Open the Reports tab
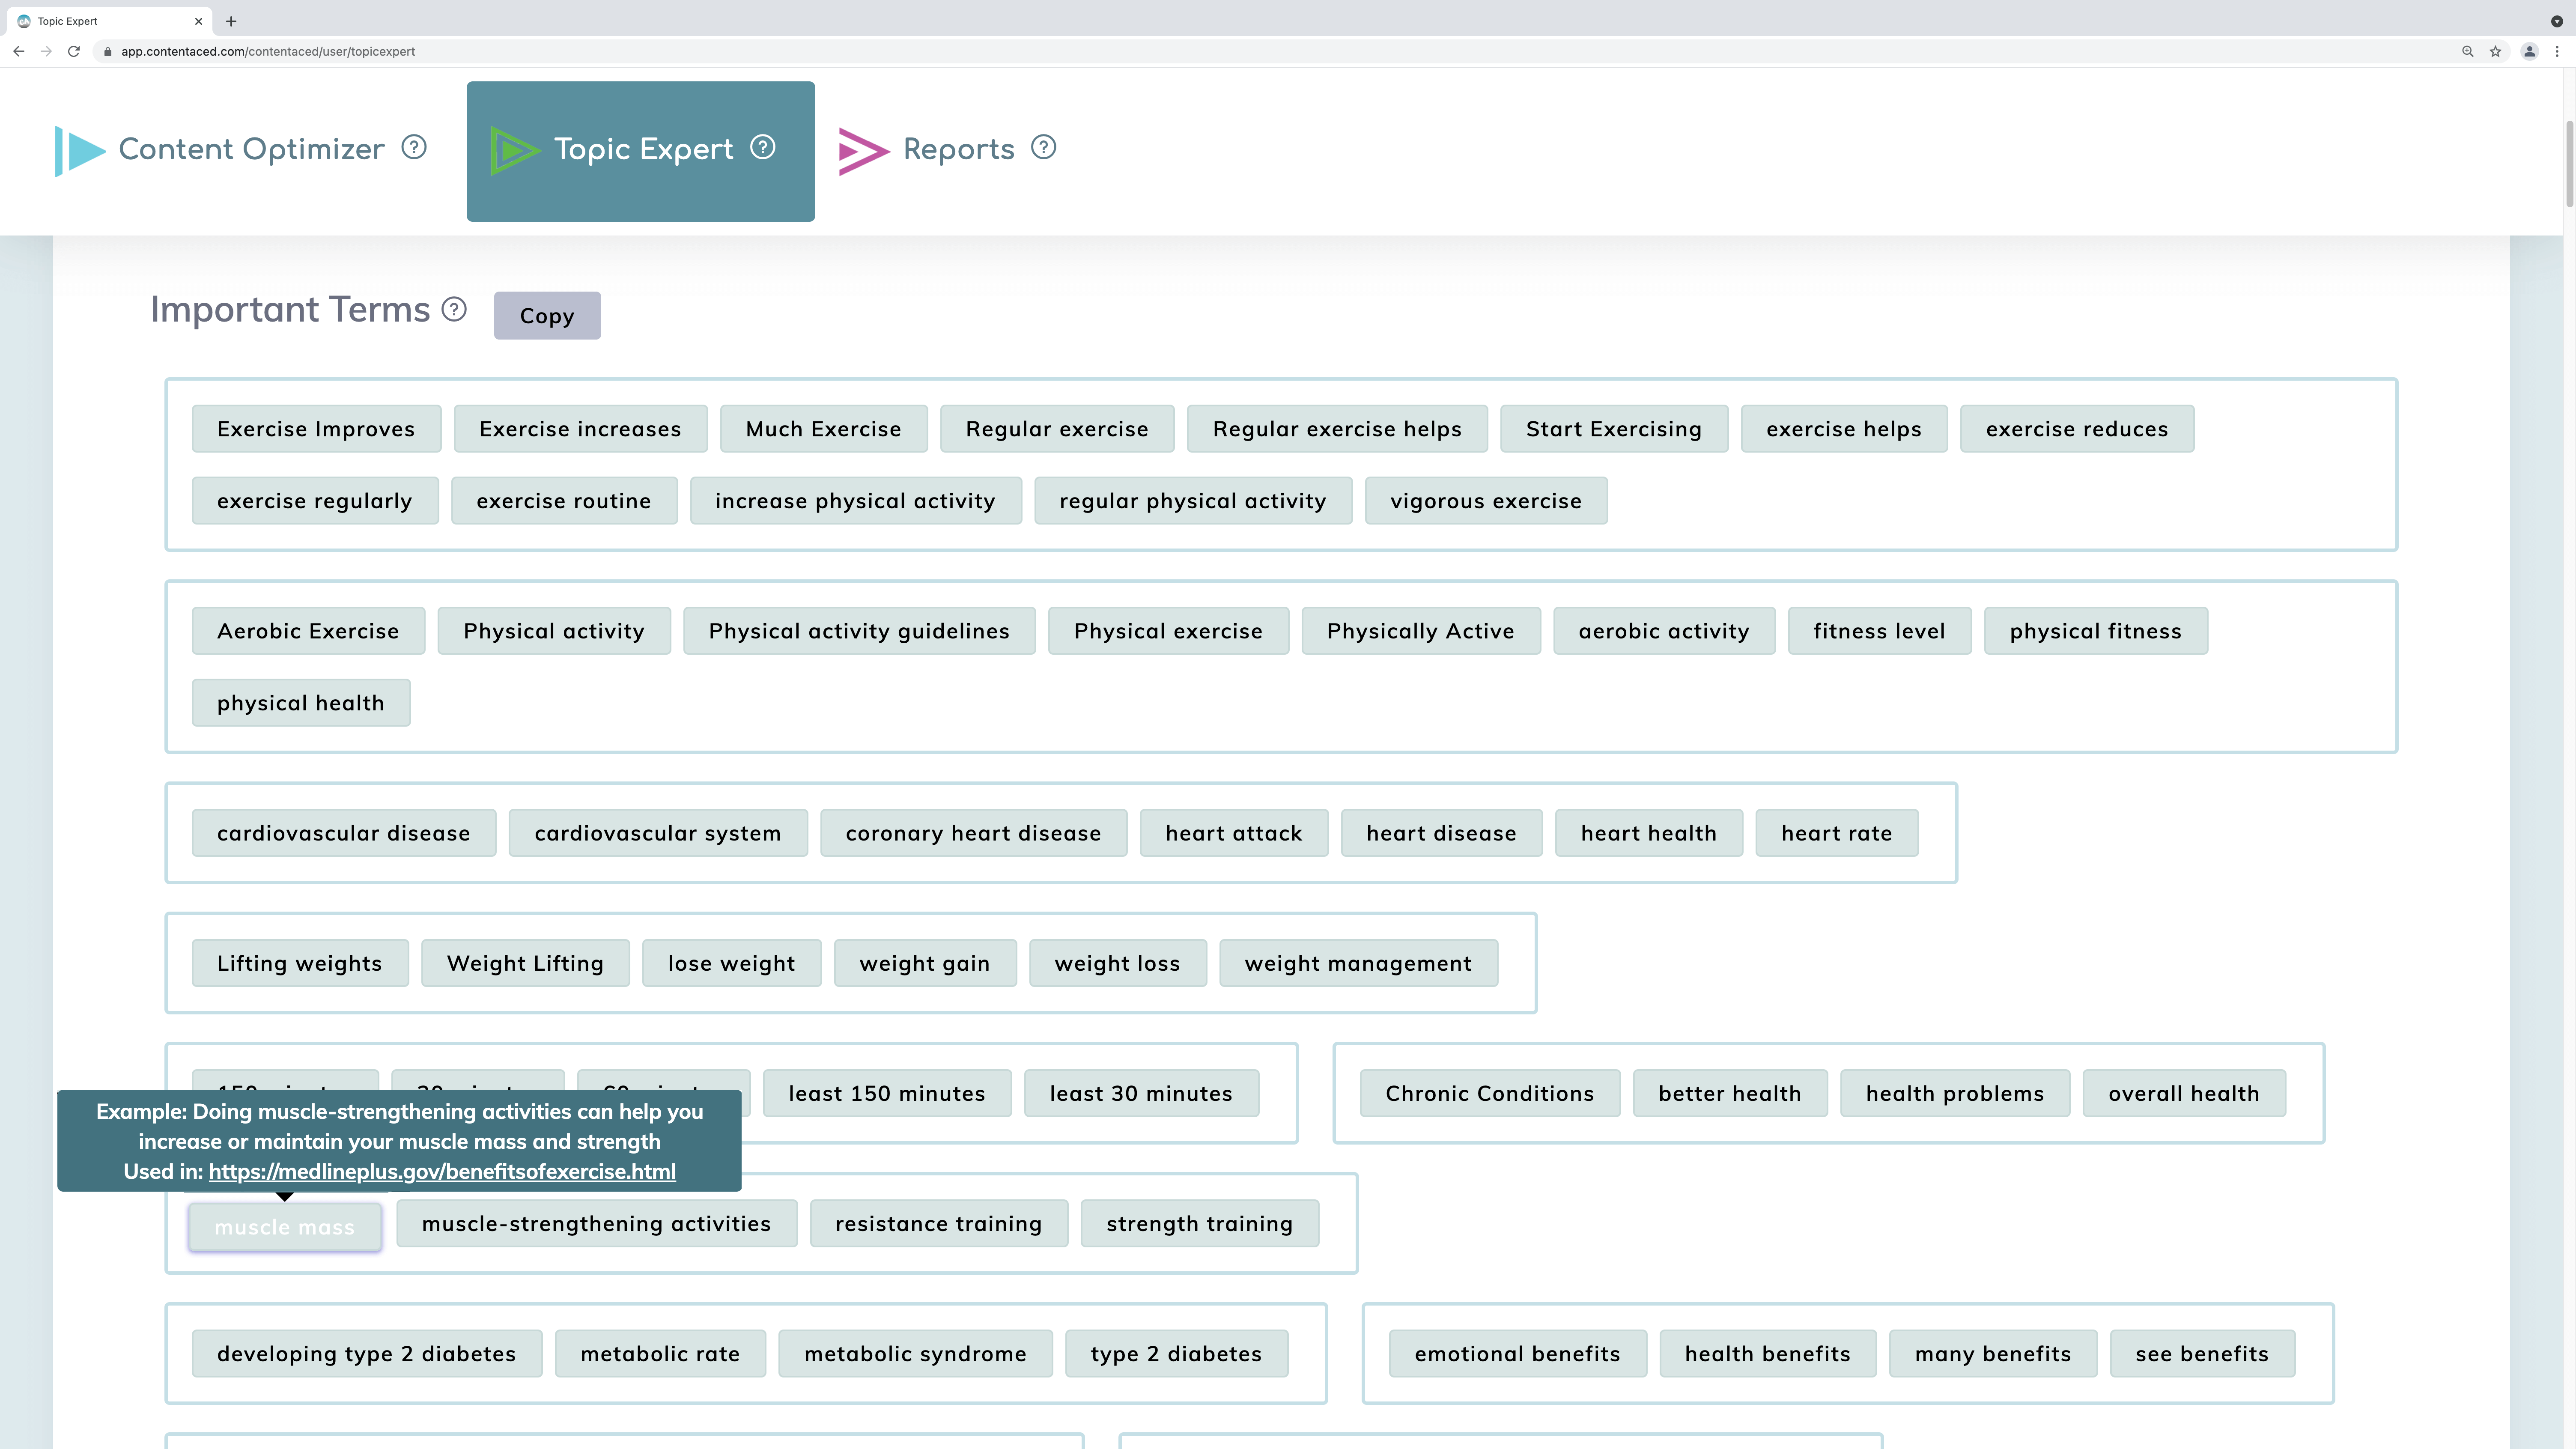This screenshot has height=1449, width=2576. pos(947,150)
